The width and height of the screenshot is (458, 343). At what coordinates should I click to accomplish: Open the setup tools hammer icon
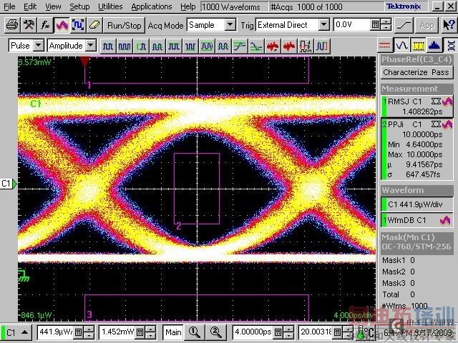(29, 26)
